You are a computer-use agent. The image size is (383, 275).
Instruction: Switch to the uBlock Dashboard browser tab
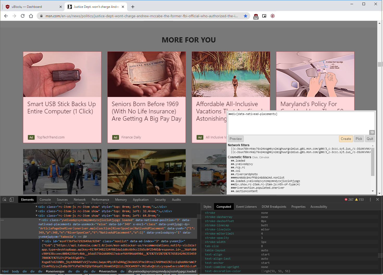point(31,7)
